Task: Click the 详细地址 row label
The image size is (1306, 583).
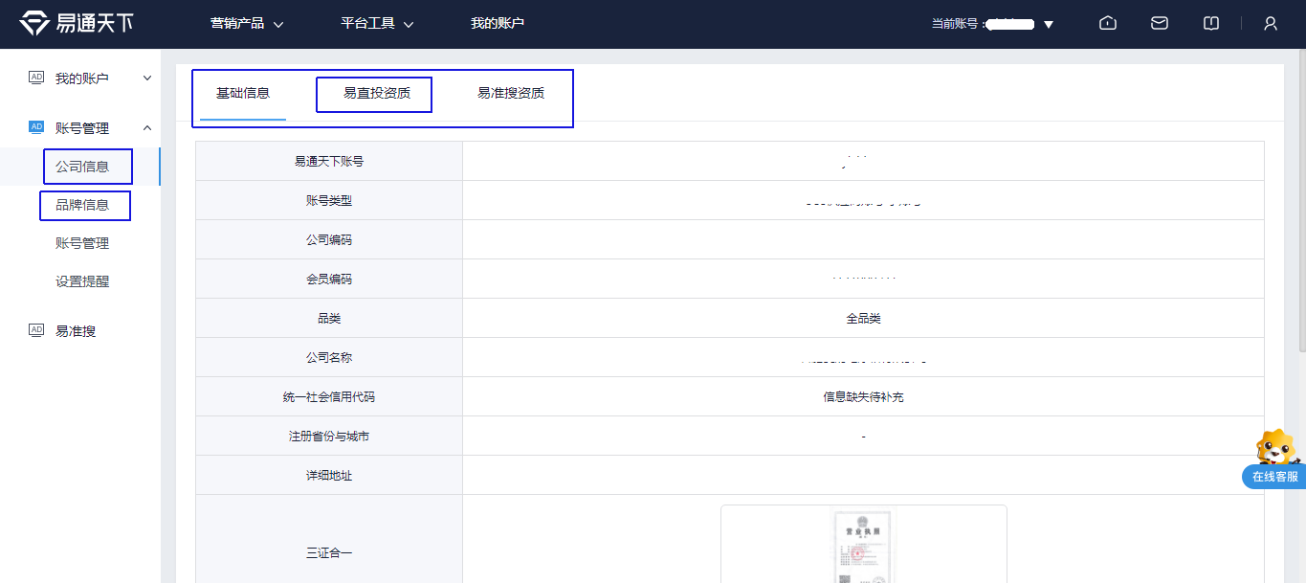Action: click(329, 476)
